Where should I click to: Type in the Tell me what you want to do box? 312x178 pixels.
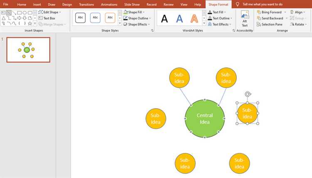point(268,4)
